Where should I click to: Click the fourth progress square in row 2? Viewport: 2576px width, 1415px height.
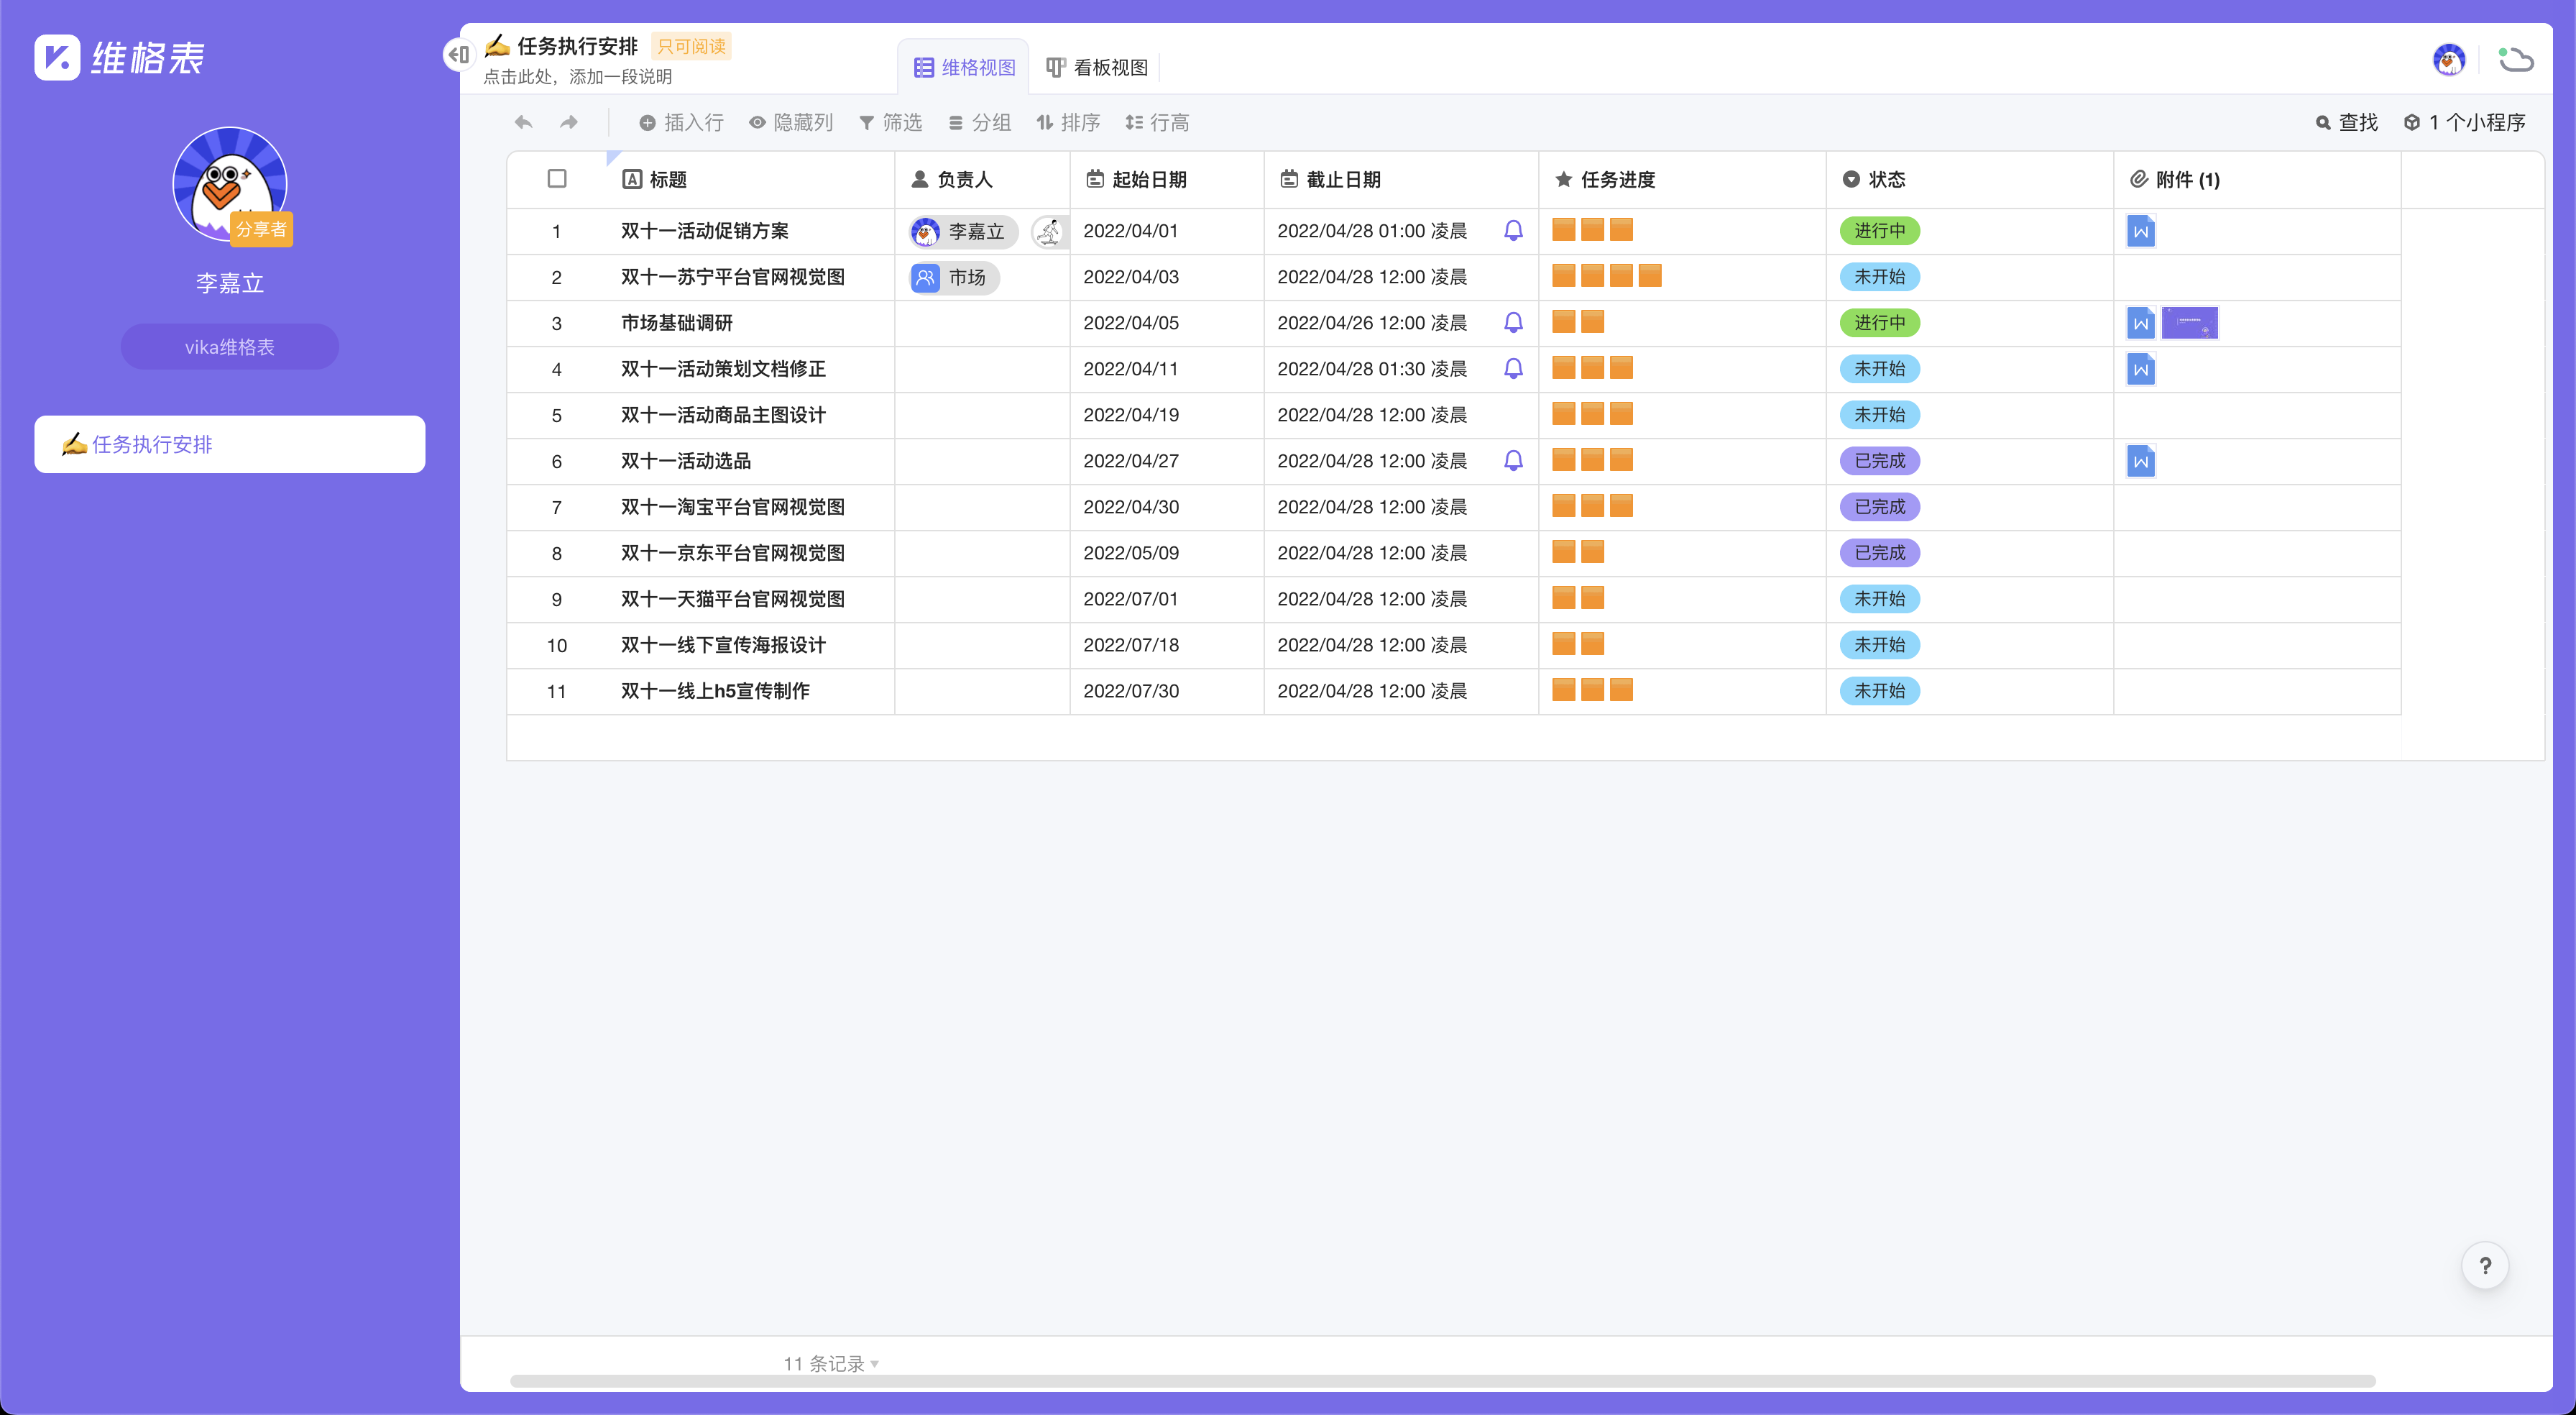1650,276
